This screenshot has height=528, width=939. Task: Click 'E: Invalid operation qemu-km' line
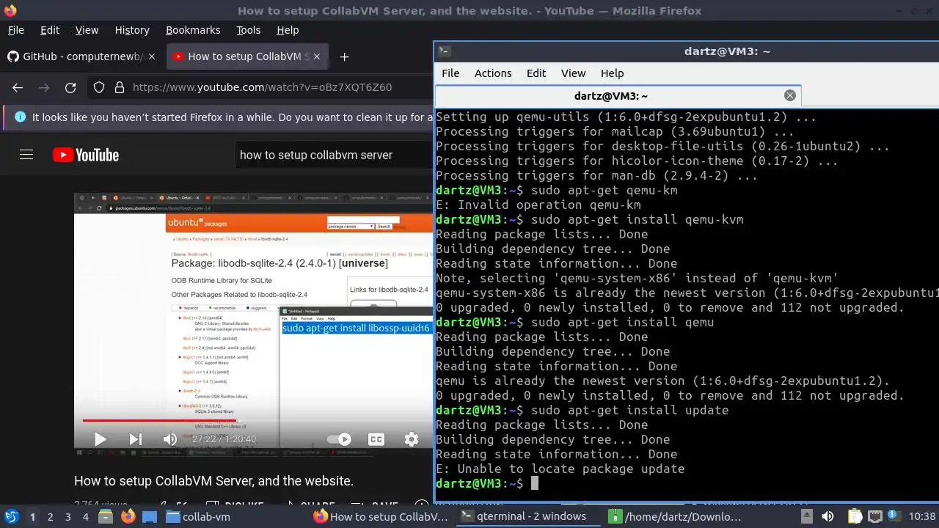click(538, 205)
